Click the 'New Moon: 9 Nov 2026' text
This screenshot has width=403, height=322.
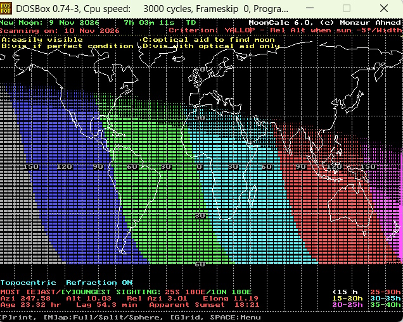coord(49,23)
